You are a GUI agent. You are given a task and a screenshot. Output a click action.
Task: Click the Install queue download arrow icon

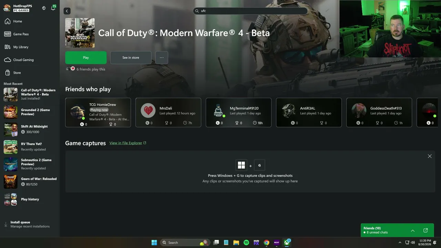(x=6, y=224)
